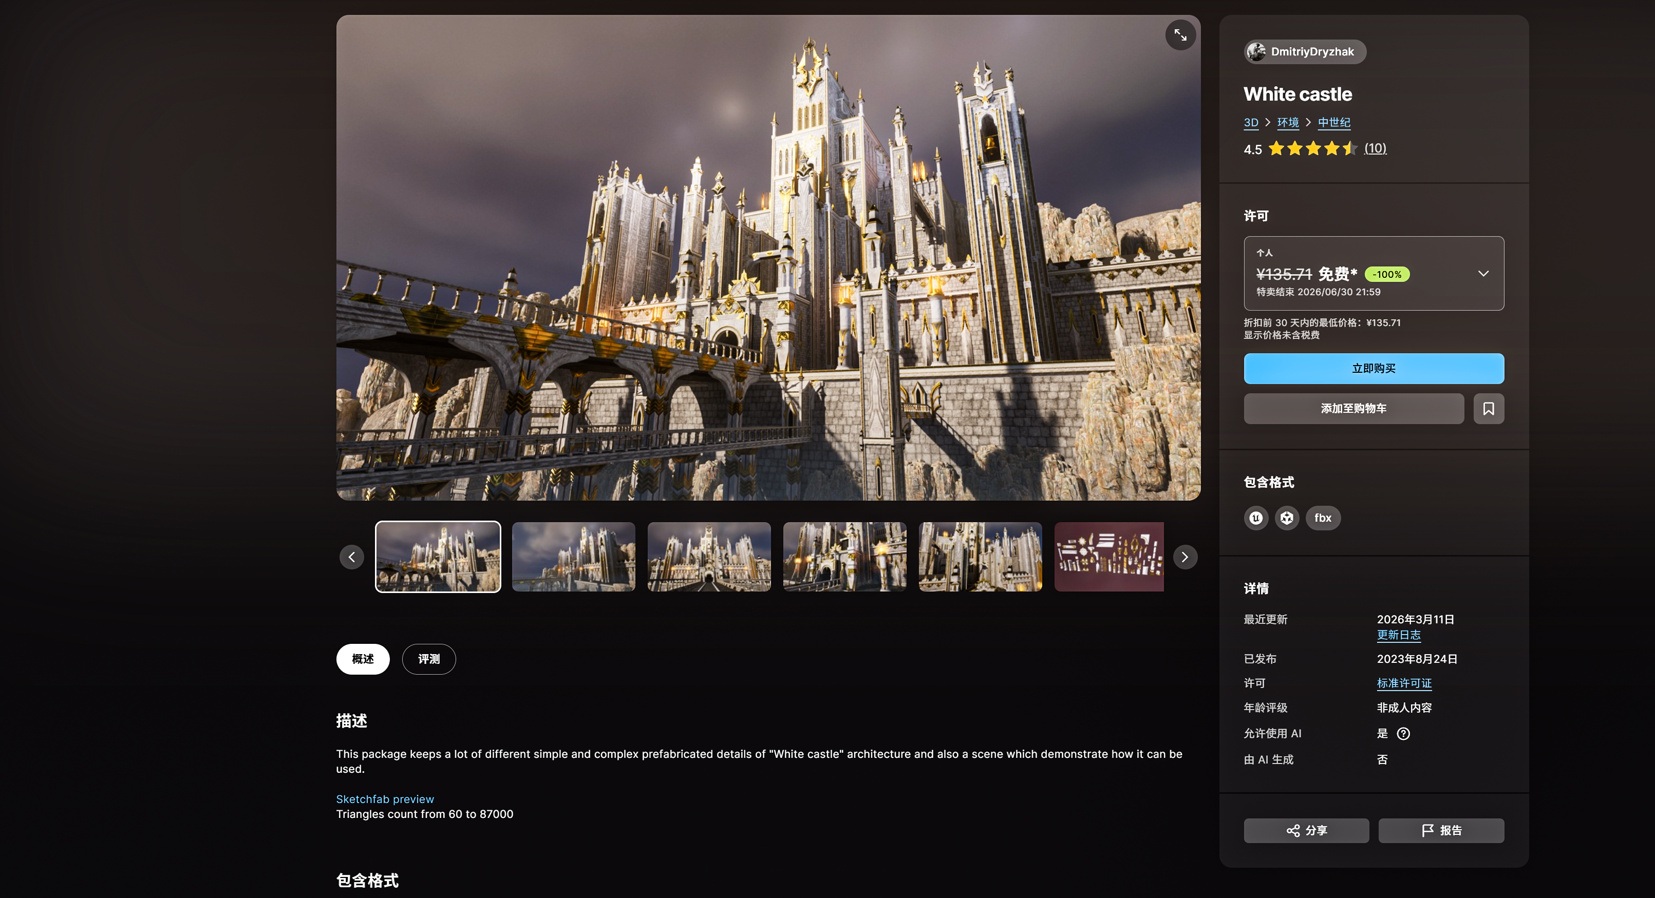Select the fourth close-up tower thumbnail
1655x898 pixels.
coord(844,557)
